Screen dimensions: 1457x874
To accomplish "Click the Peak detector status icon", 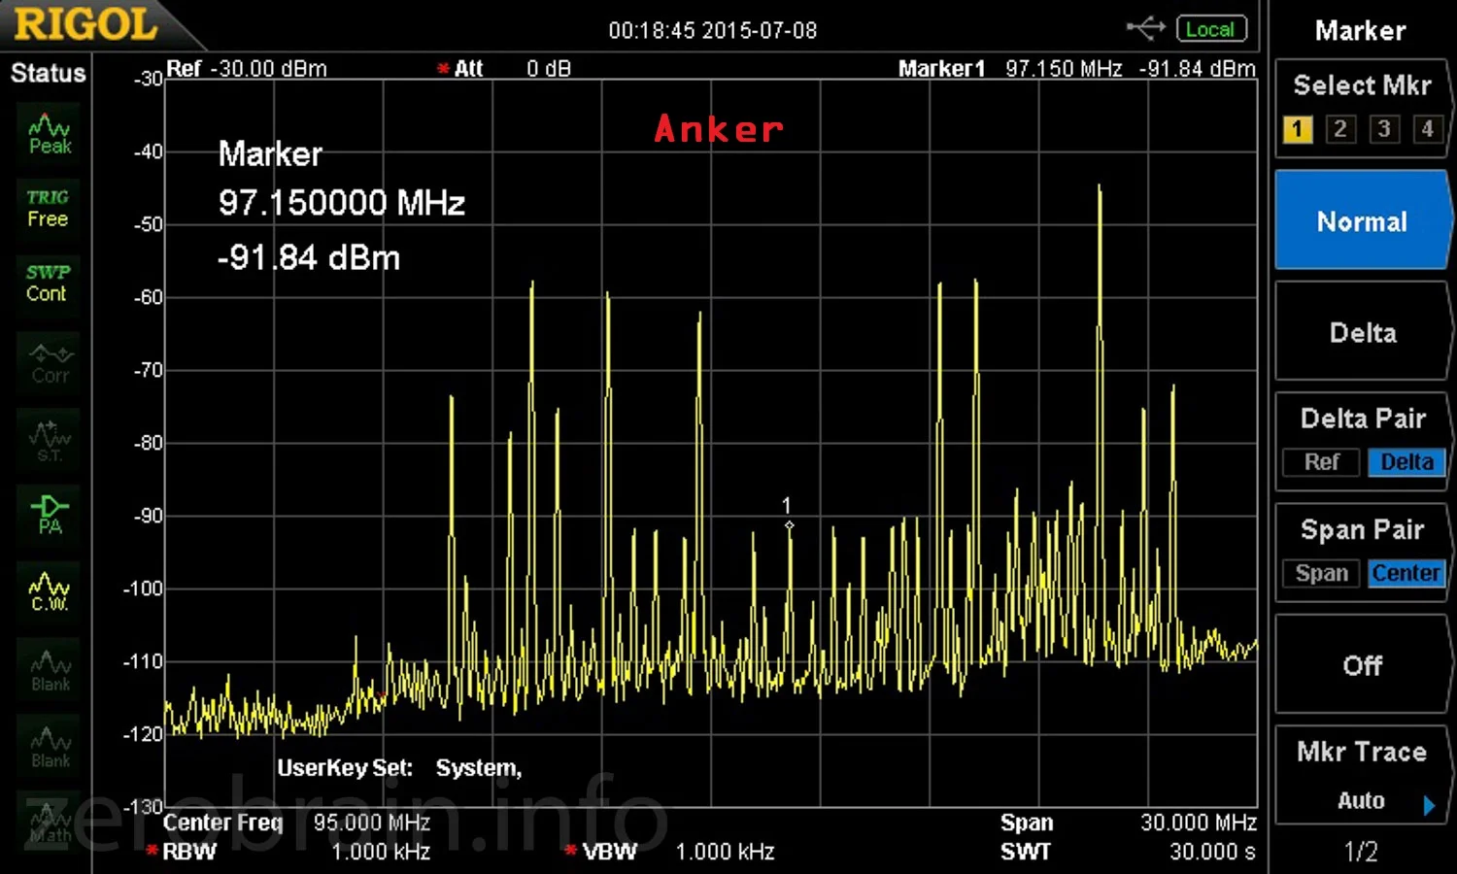I will 49,134.
